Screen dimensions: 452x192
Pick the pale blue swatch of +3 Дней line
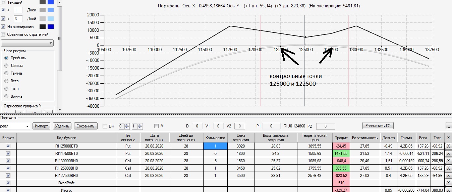coord(51,18)
